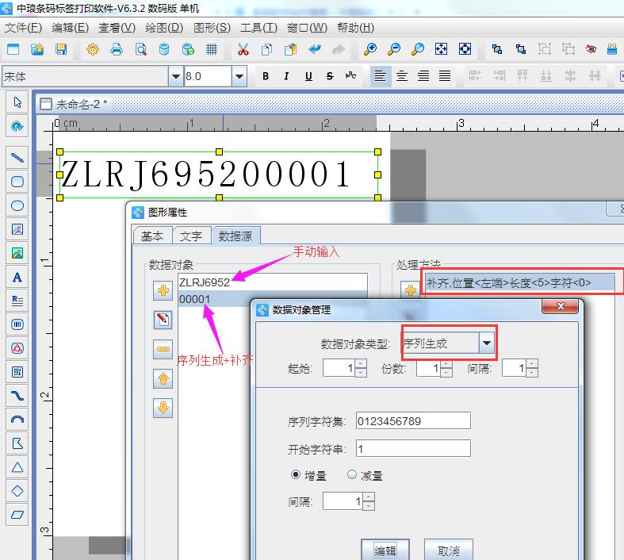Screen dimensions: 624x560
Task: Toggle the grid display icon
Action: (212, 49)
